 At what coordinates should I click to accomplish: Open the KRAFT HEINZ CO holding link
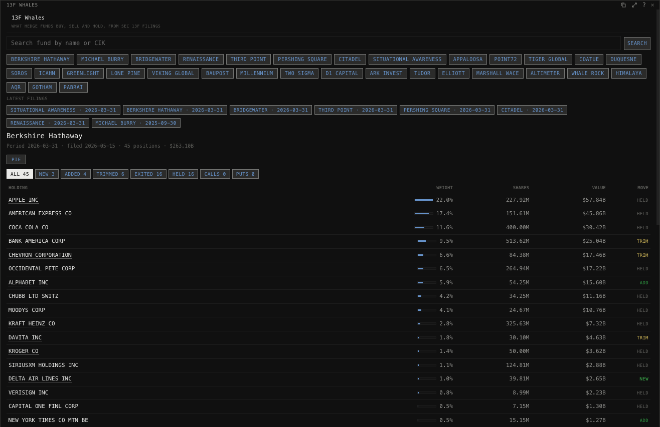[32, 324]
